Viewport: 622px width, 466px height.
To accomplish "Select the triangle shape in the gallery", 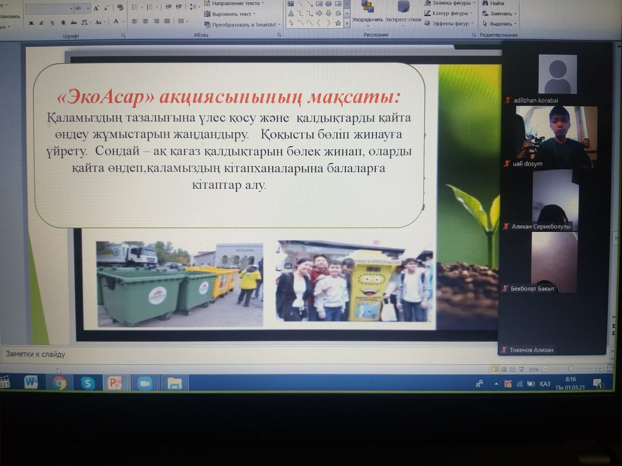I will 291,13.
